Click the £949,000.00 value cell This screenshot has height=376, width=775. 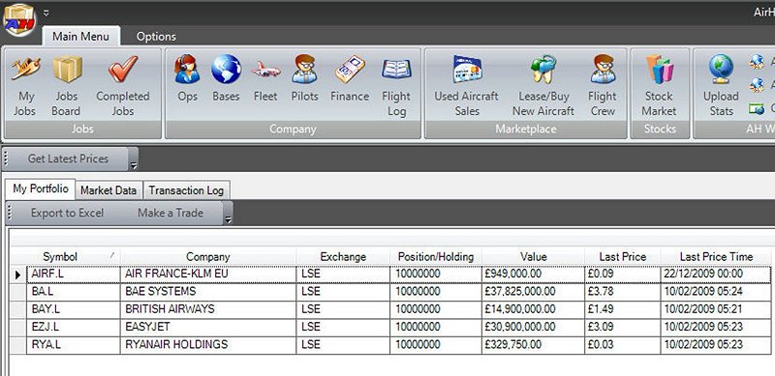[x=534, y=274]
